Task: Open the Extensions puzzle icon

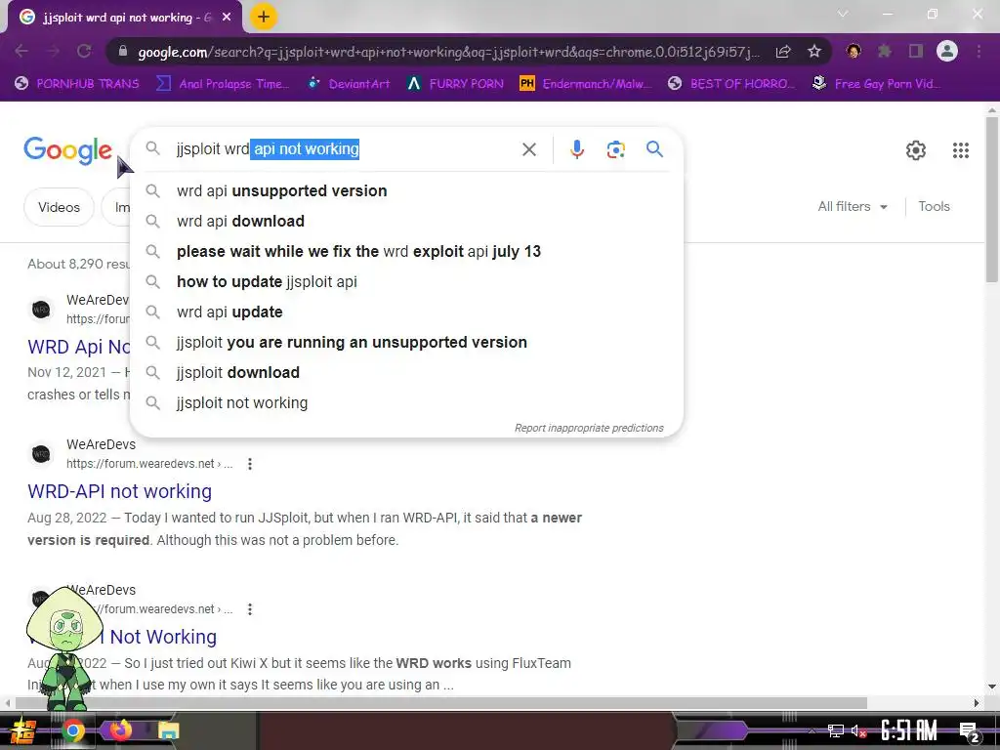Action: click(x=884, y=51)
